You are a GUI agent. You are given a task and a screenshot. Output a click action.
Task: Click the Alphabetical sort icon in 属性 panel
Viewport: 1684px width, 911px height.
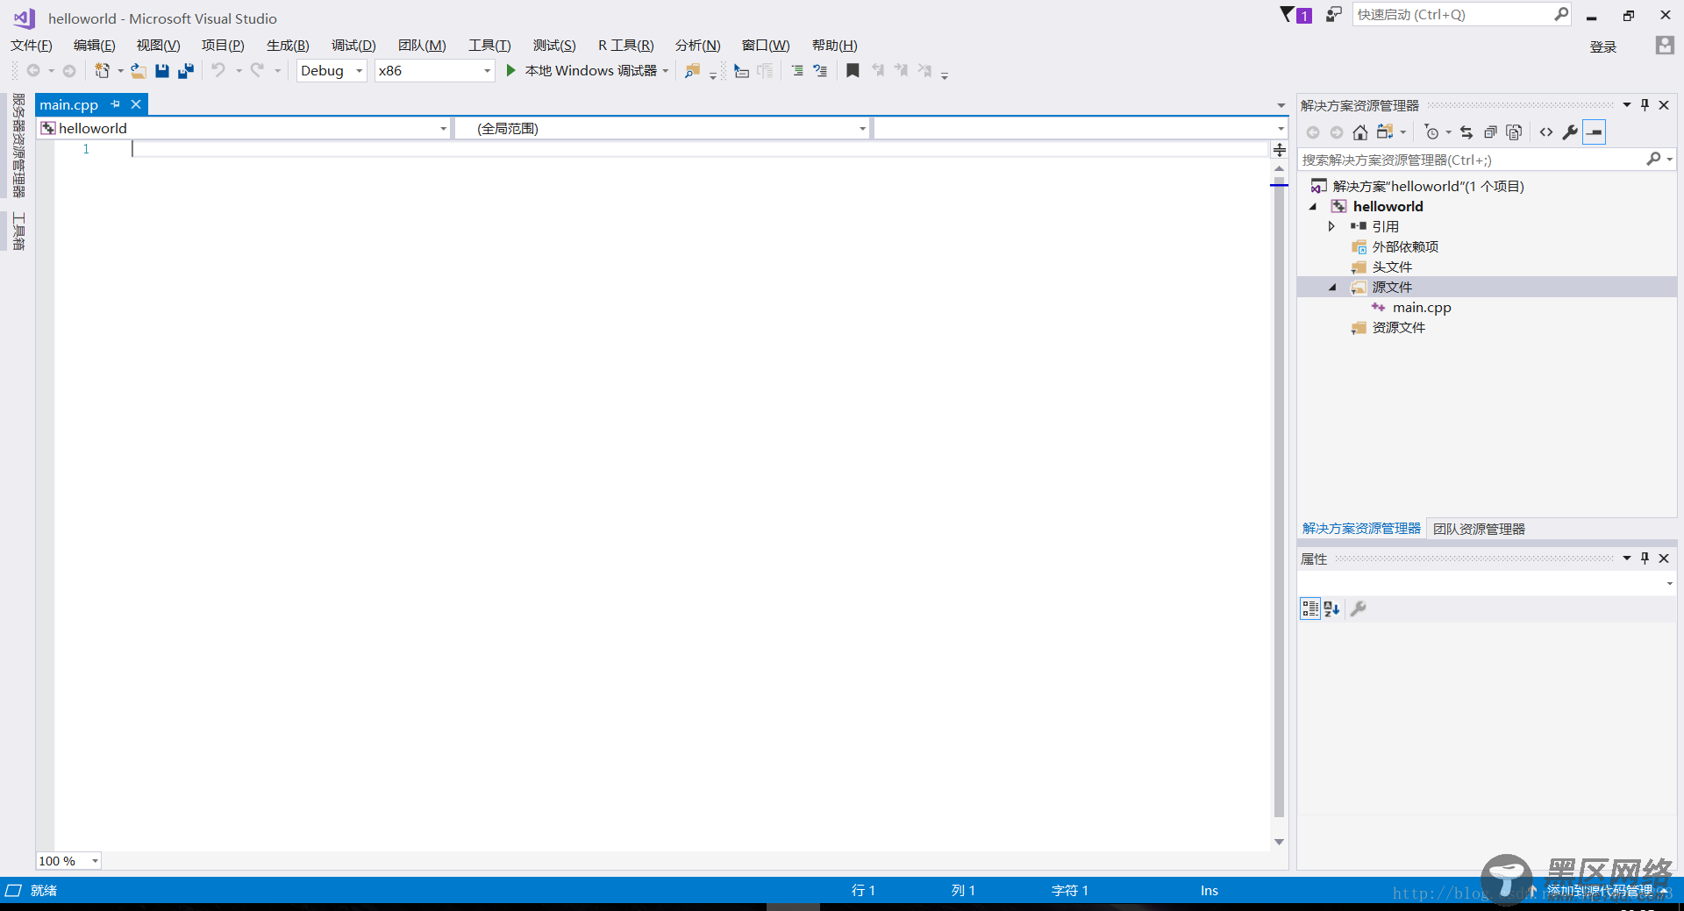1332,609
